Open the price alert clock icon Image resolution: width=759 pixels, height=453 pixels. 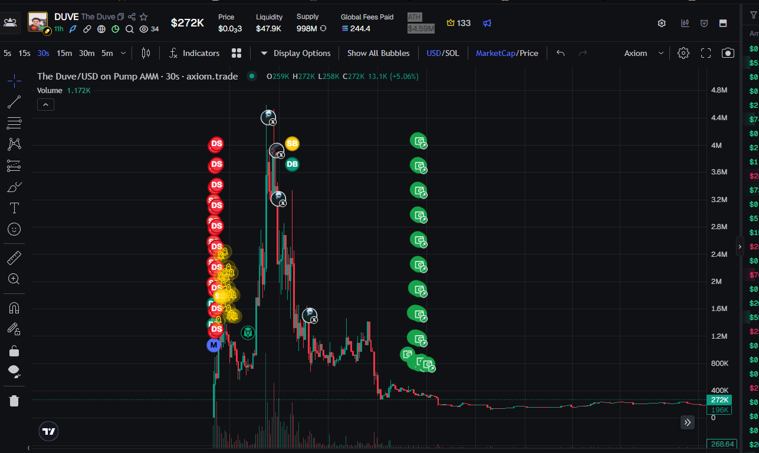pyautogui.click(x=704, y=23)
